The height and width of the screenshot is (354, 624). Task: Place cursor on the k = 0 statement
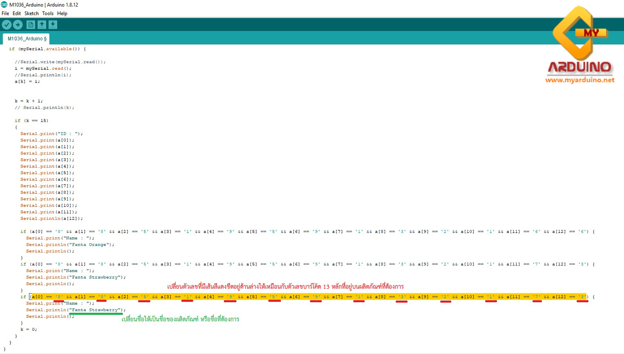pos(28,329)
